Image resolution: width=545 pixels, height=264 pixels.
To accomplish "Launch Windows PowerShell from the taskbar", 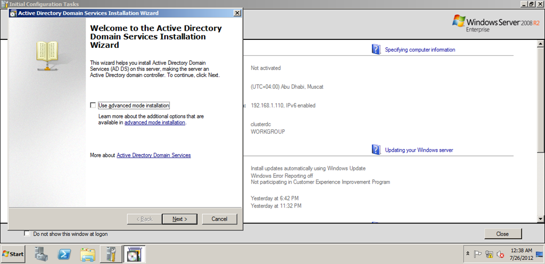I will pos(64,254).
